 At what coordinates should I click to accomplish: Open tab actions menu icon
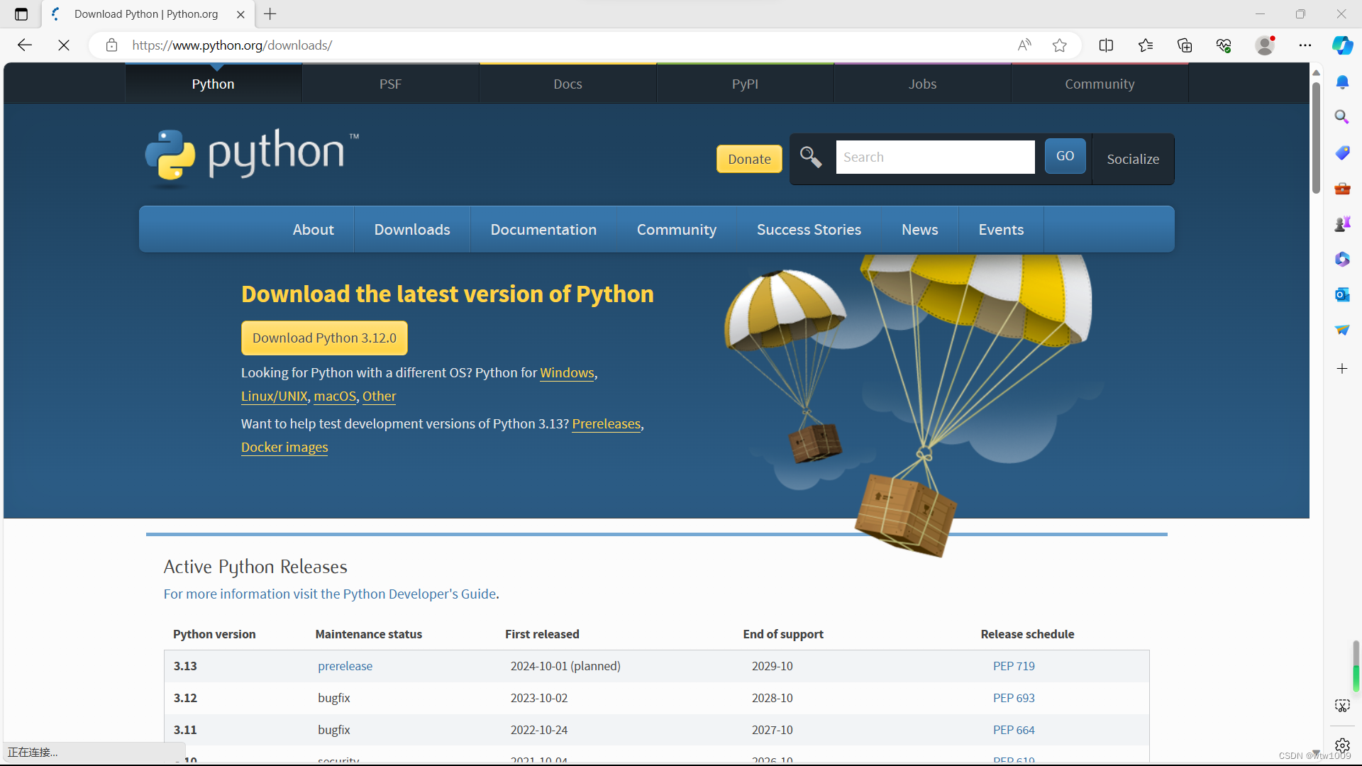point(21,14)
